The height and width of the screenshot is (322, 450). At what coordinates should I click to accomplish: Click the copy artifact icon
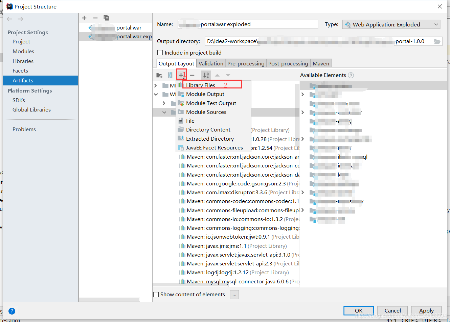106,18
